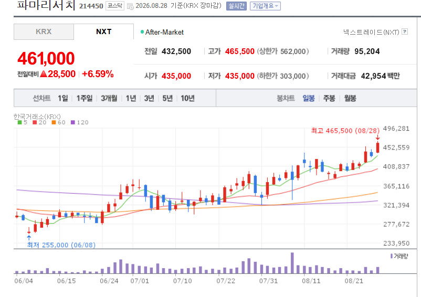Click the 06/04 date axis label
The height and width of the screenshot is (297, 421).
[x=24, y=281]
